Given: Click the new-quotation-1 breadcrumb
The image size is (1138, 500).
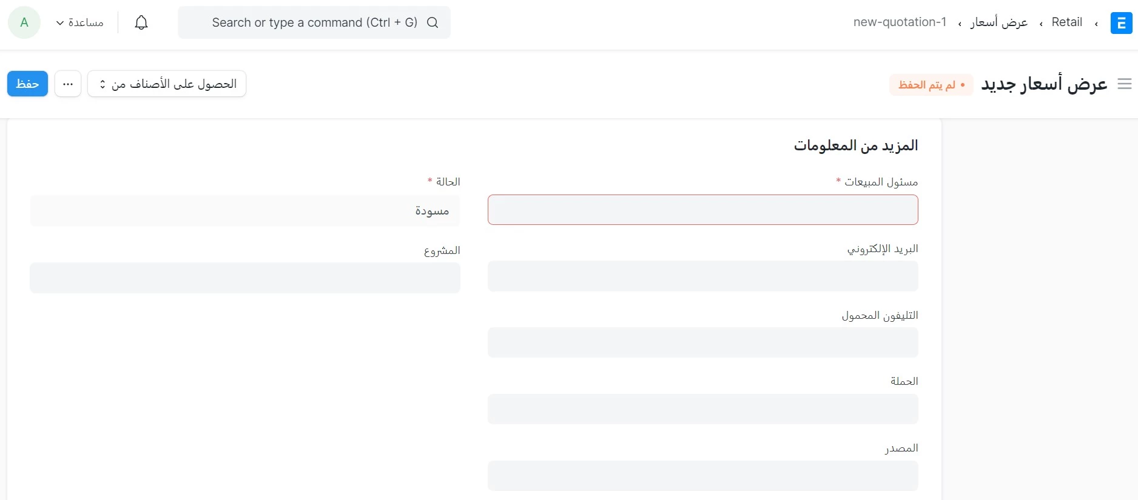Looking at the screenshot, I should pyautogui.click(x=900, y=22).
